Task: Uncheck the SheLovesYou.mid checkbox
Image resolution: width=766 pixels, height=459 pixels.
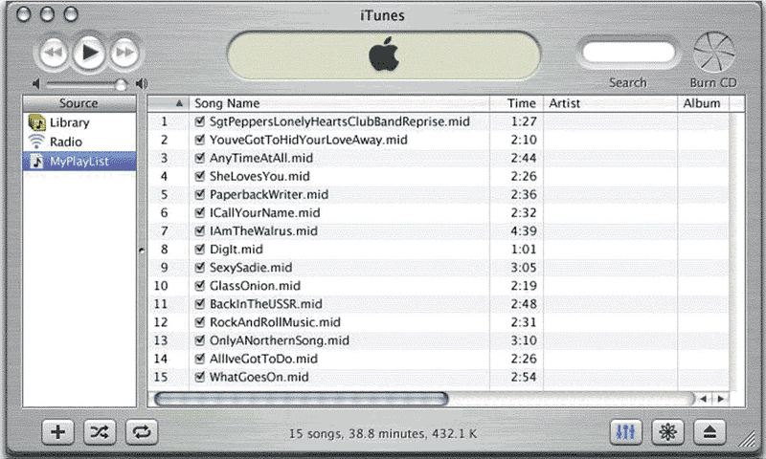Action: pyautogui.click(x=200, y=177)
